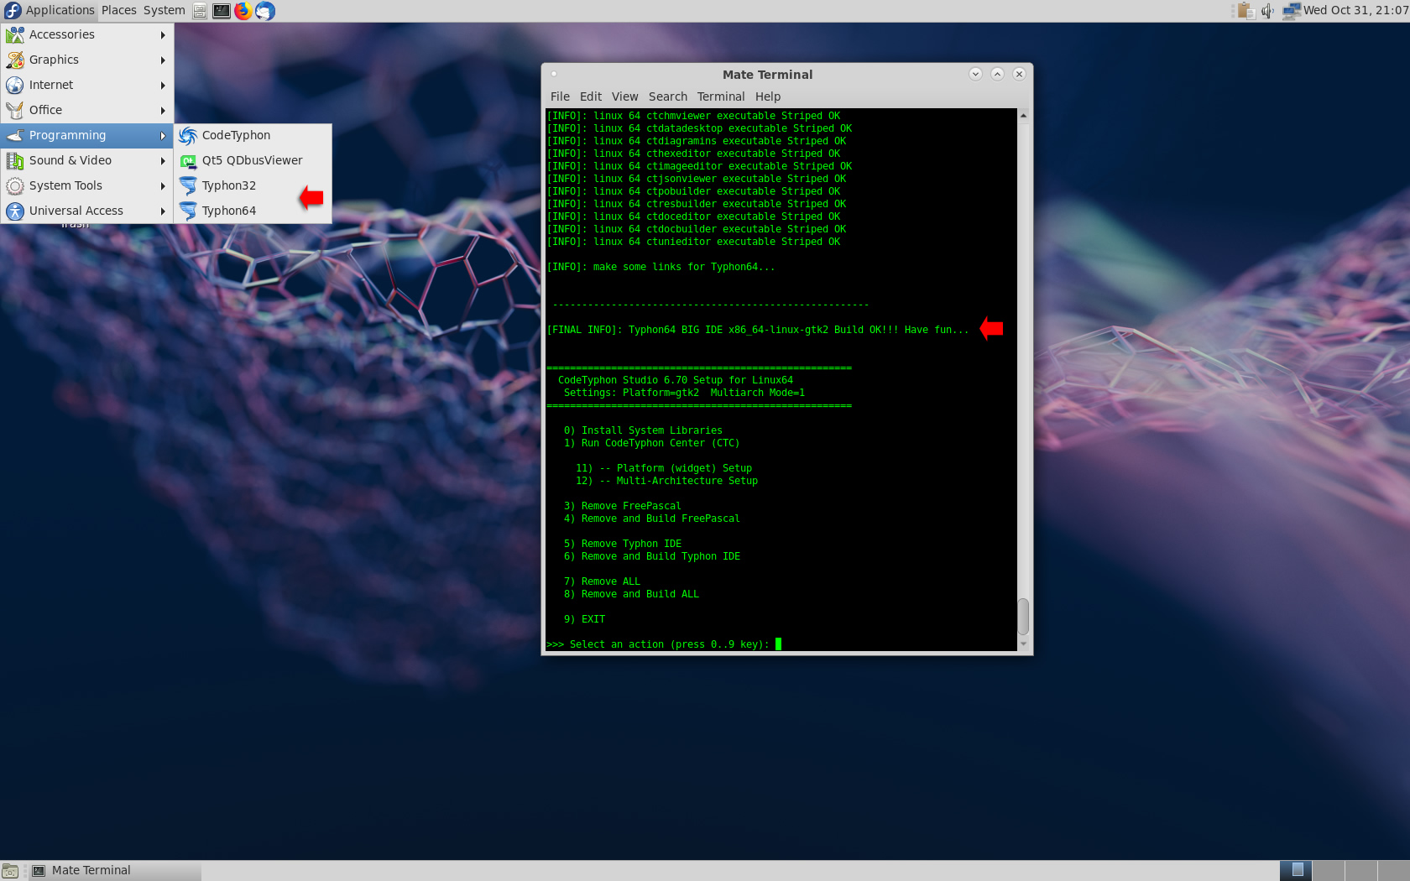Expand the Office submenu arrow
Image resolution: width=1410 pixels, height=881 pixels.
tap(163, 111)
